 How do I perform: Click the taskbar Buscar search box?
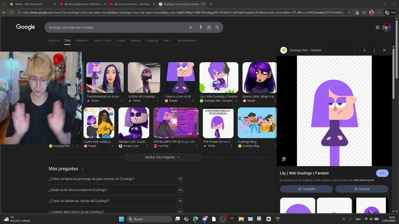[150, 219]
